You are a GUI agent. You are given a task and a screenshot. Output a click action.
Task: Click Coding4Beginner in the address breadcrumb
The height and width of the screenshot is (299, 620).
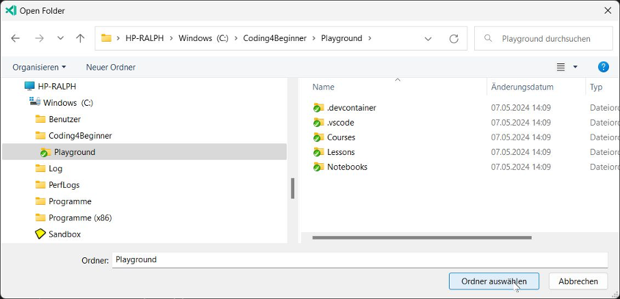coord(275,38)
